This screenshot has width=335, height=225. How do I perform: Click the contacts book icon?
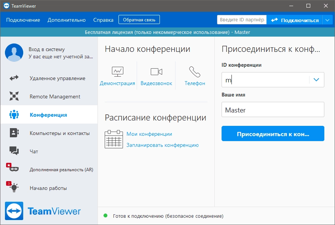[14, 133]
